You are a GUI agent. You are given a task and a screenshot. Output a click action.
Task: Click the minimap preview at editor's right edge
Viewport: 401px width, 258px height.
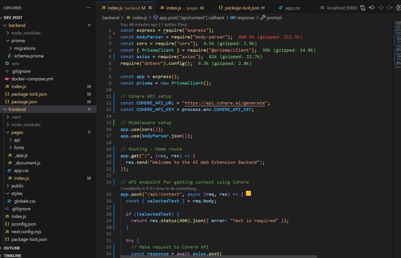pos(398,44)
